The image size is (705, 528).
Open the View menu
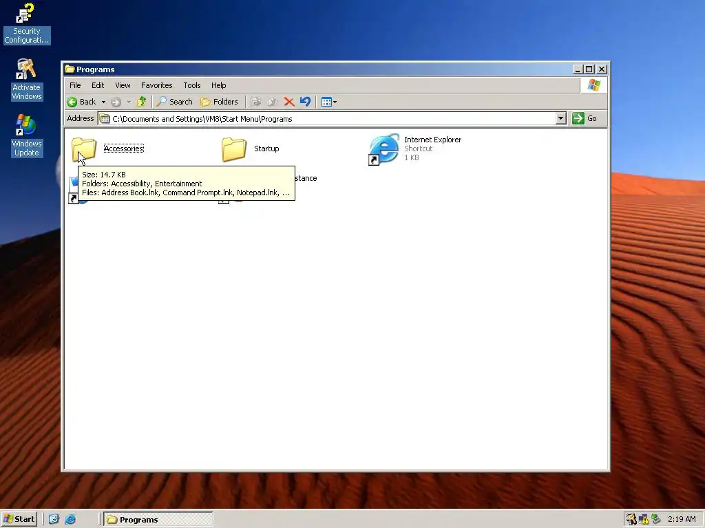[123, 85]
